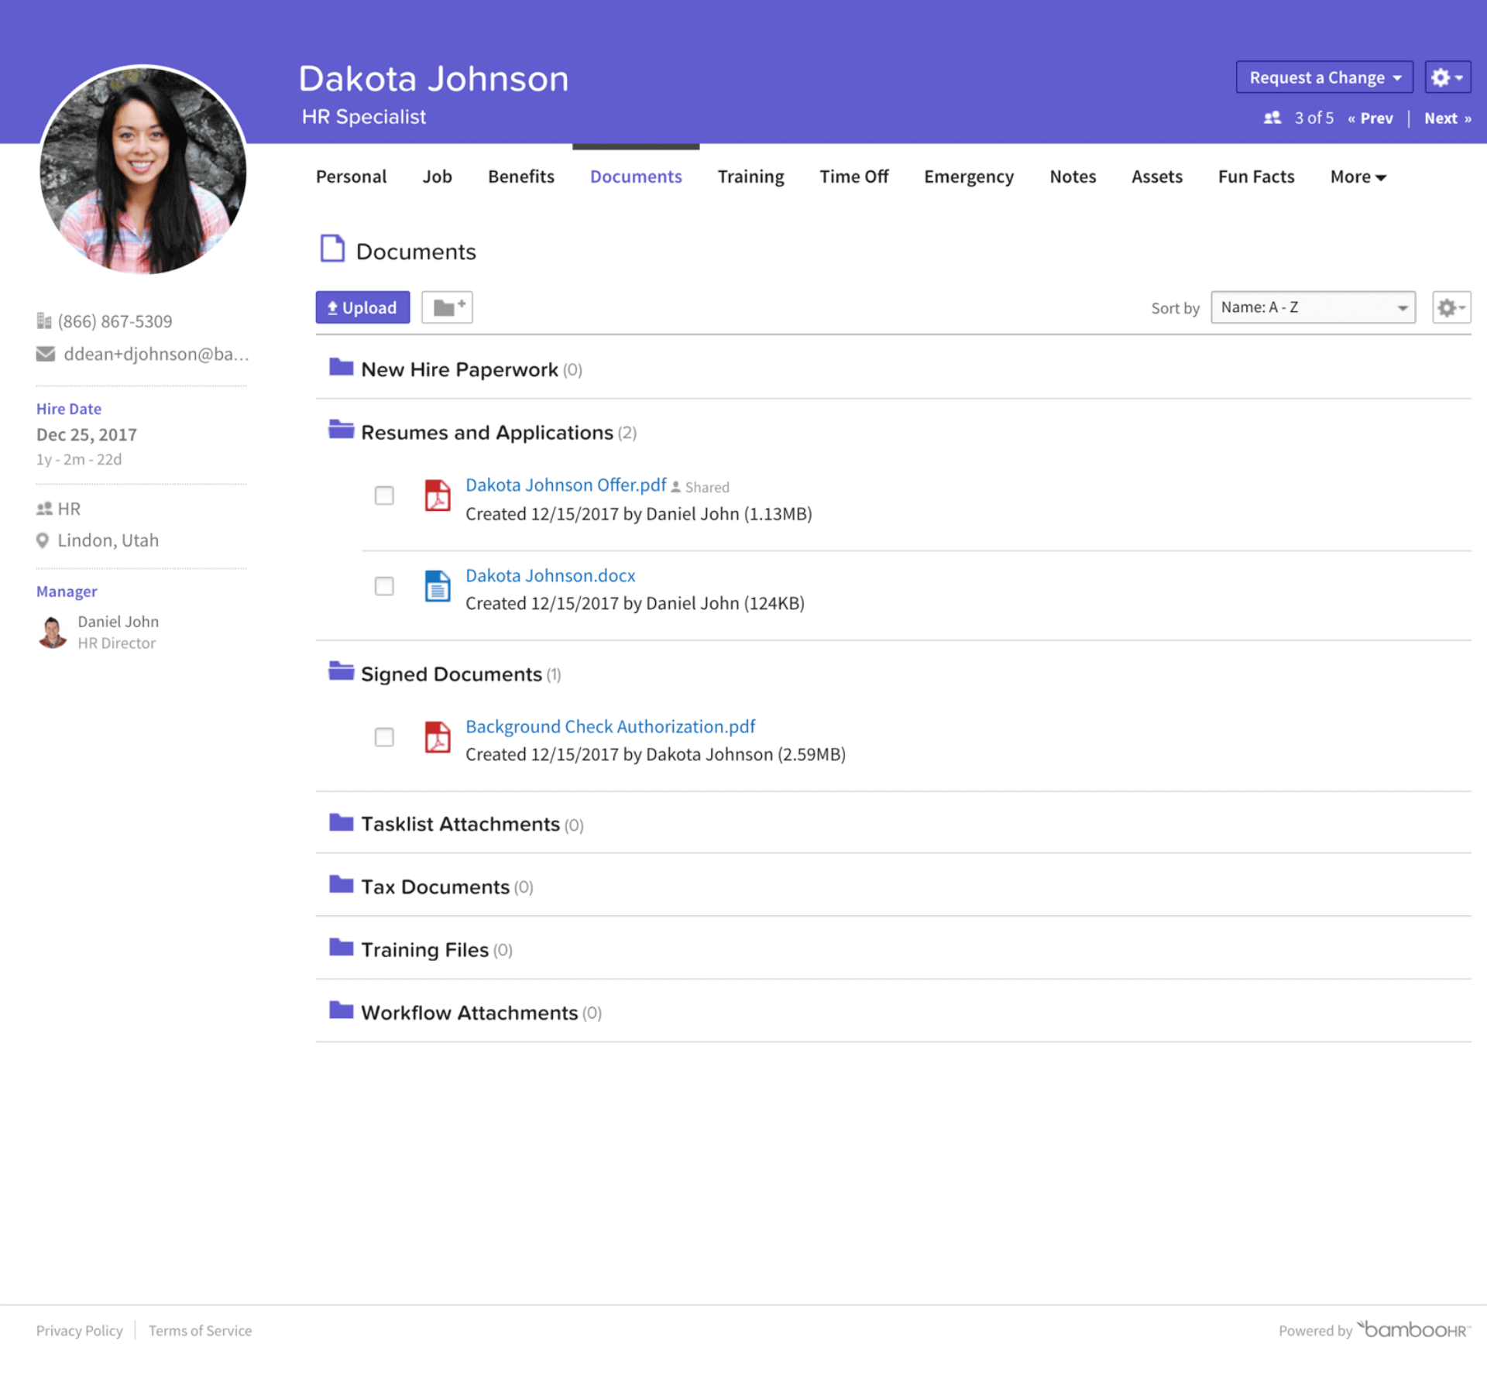Screen dimensions: 1487x1375
Task: Click the Resumes and Applications folder icon
Action: click(x=341, y=430)
